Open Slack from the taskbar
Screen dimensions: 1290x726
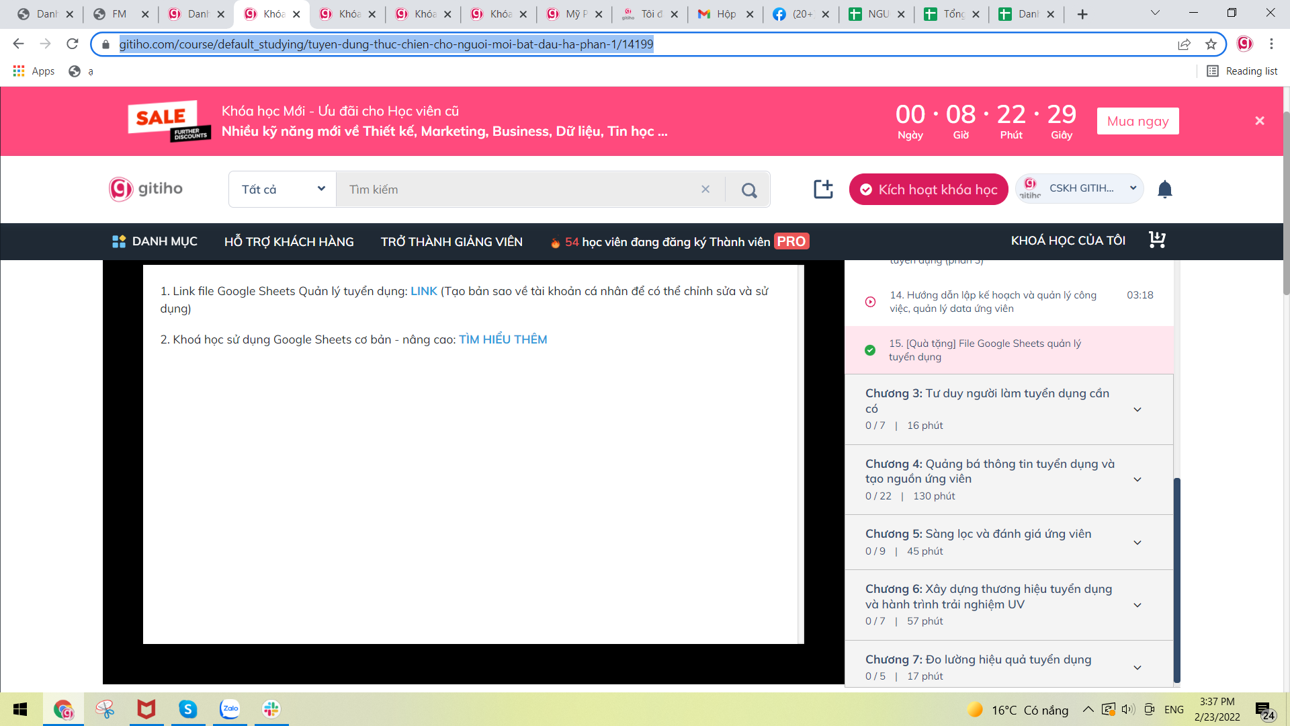[x=271, y=709]
